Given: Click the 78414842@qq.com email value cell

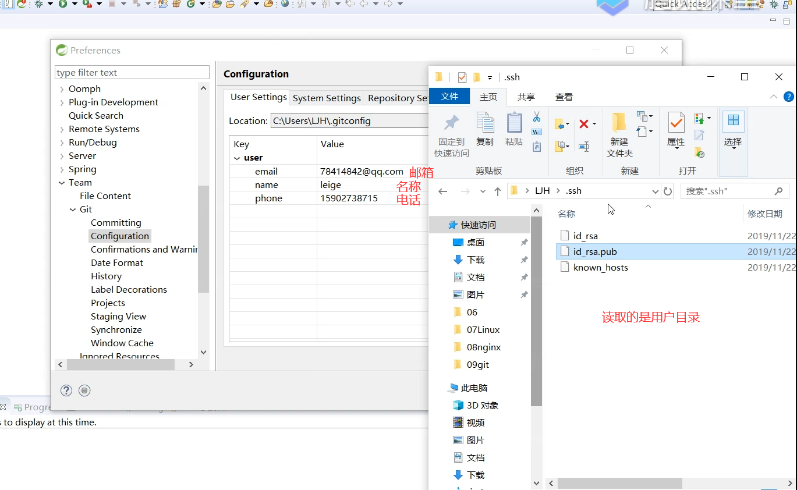Looking at the screenshot, I should coord(362,172).
